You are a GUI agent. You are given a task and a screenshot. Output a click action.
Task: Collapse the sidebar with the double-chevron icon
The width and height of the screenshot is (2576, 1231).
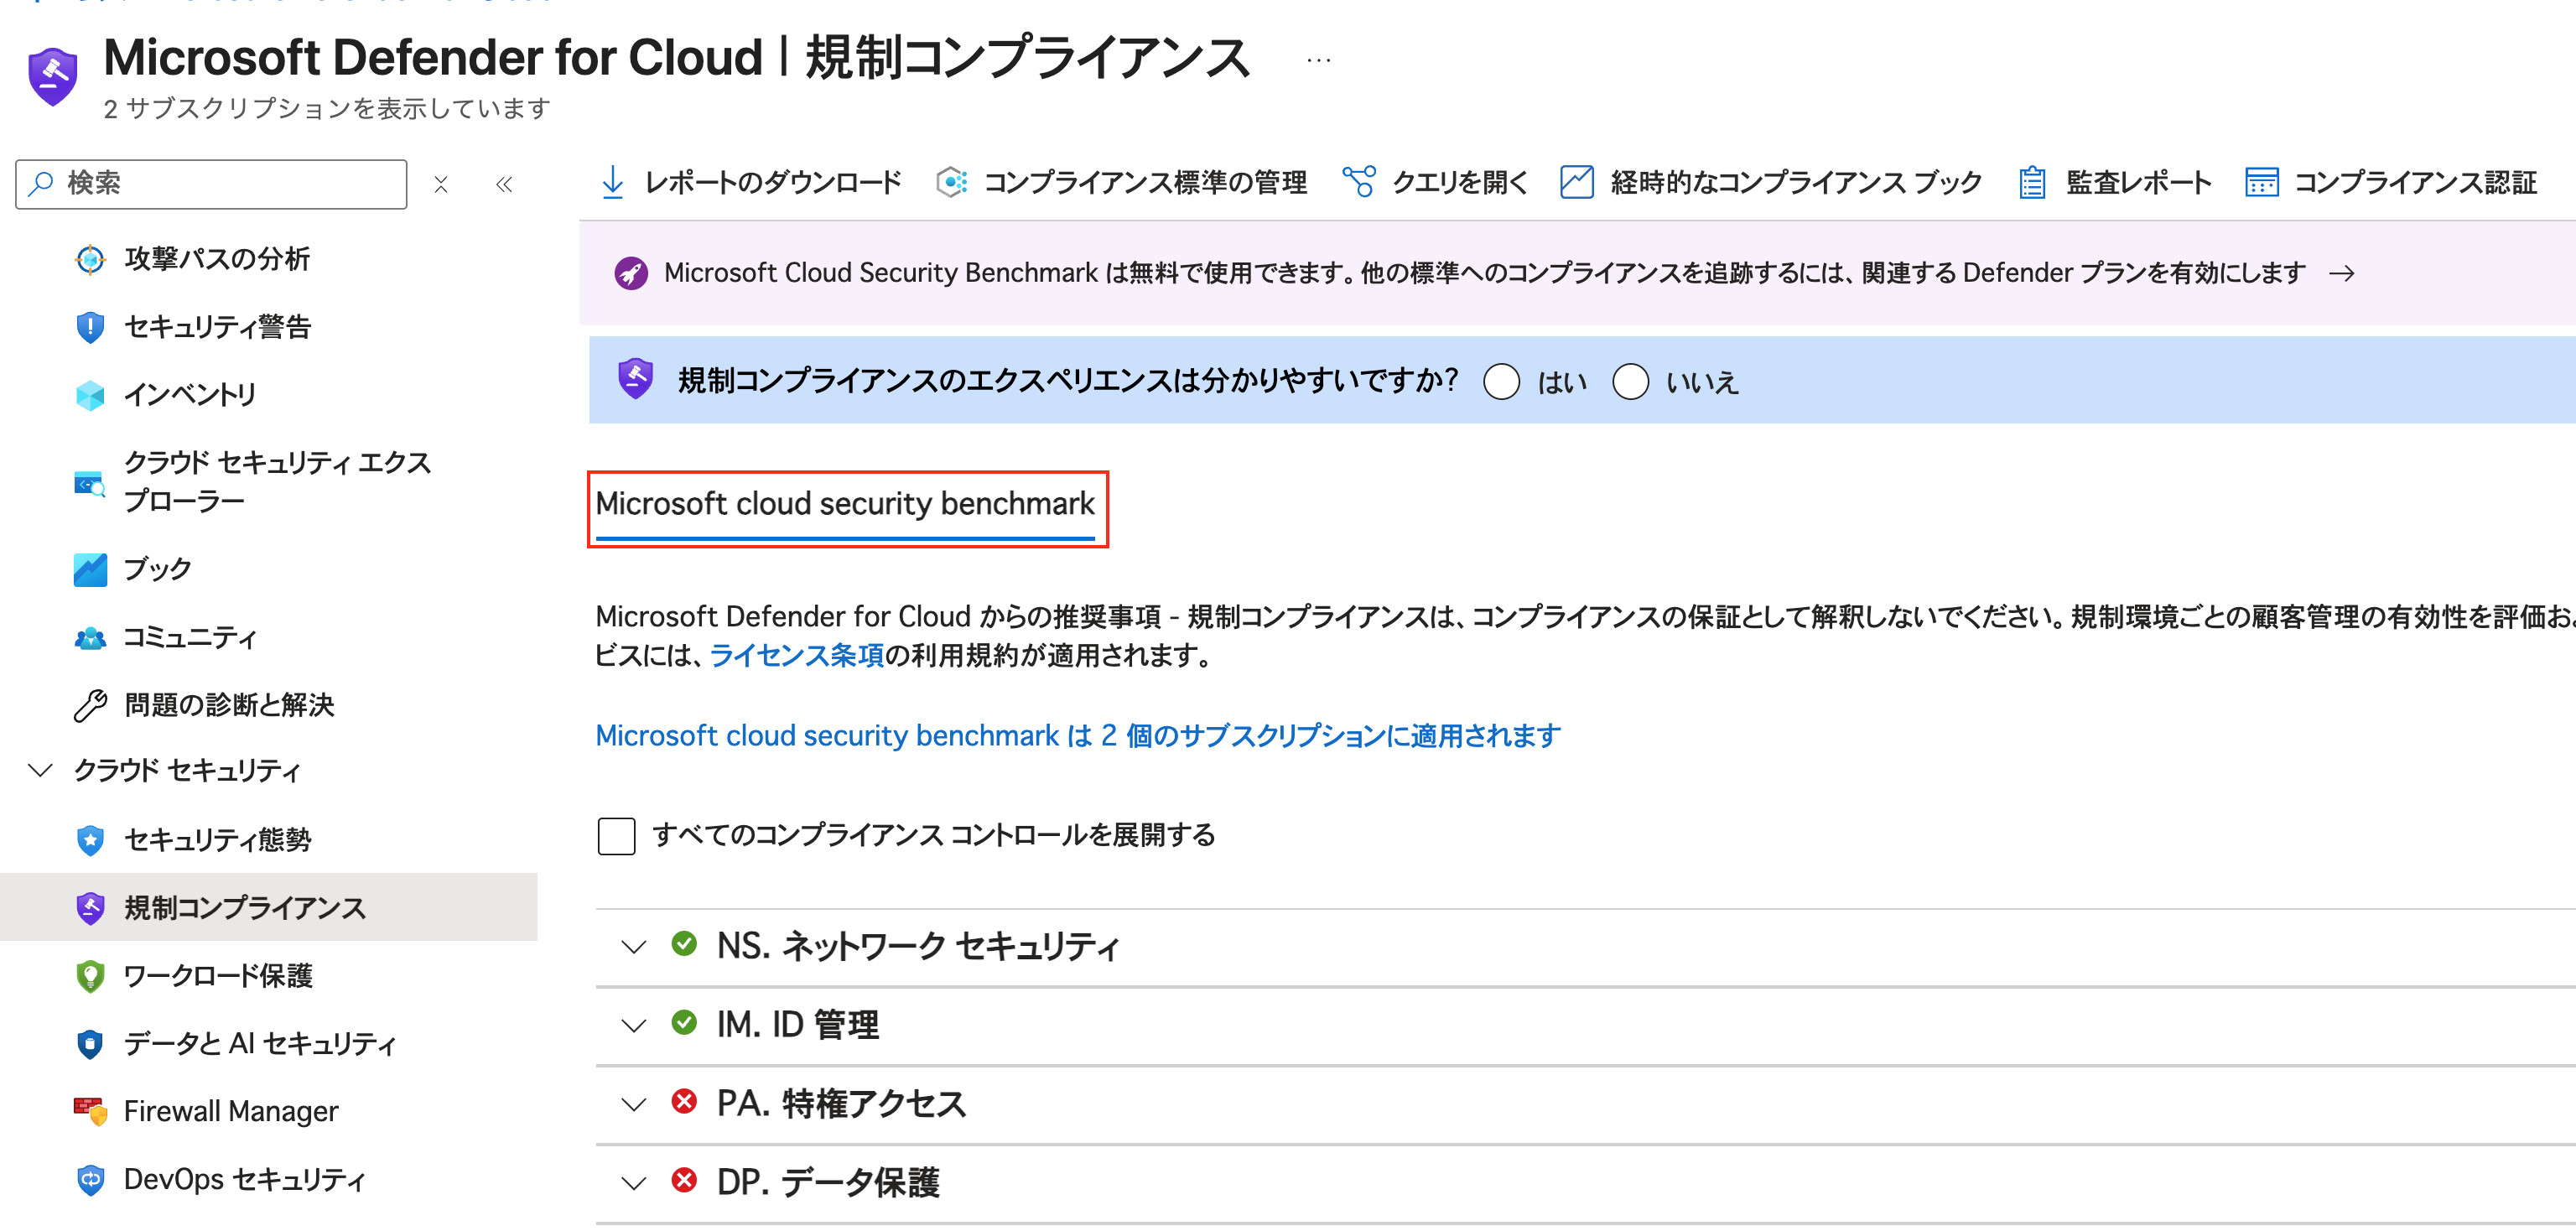(504, 184)
